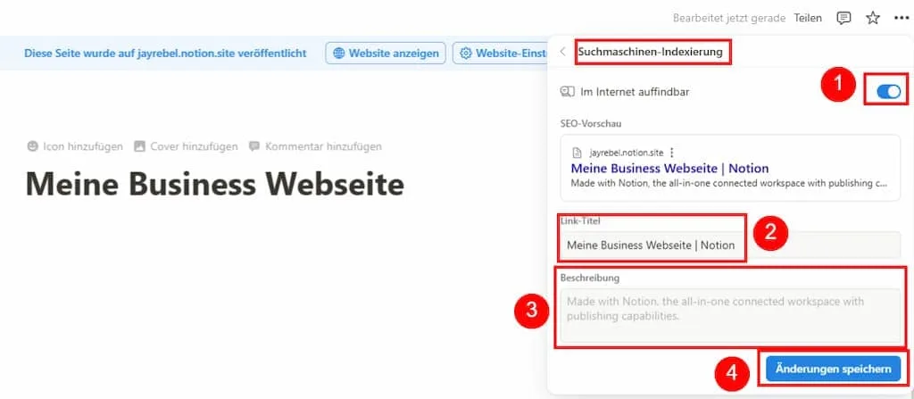This screenshot has height=399, width=914.
Task: Click the Made with Notion preview snippet
Action: tap(729, 183)
